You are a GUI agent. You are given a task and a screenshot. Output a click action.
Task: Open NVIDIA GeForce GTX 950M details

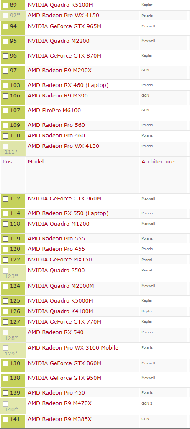coord(64,378)
